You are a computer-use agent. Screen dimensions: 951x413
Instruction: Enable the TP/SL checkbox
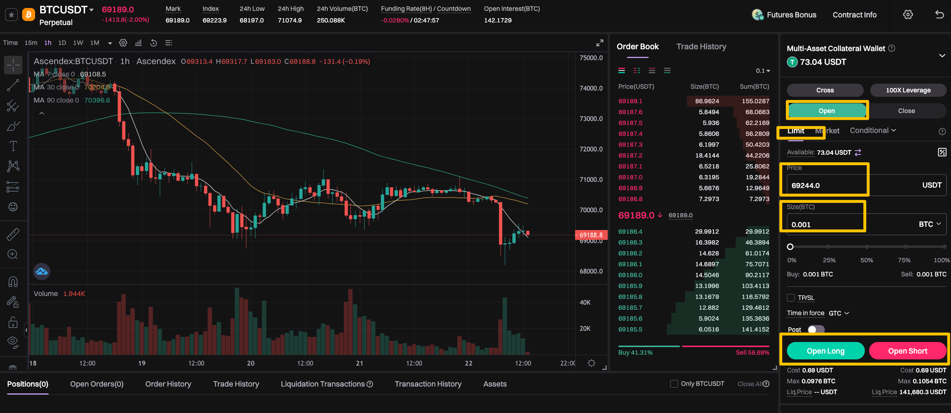tap(791, 297)
